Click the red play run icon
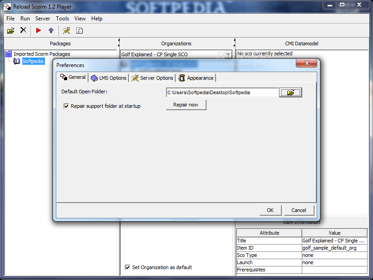Image resolution: width=373 pixels, height=280 pixels. coord(38,30)
